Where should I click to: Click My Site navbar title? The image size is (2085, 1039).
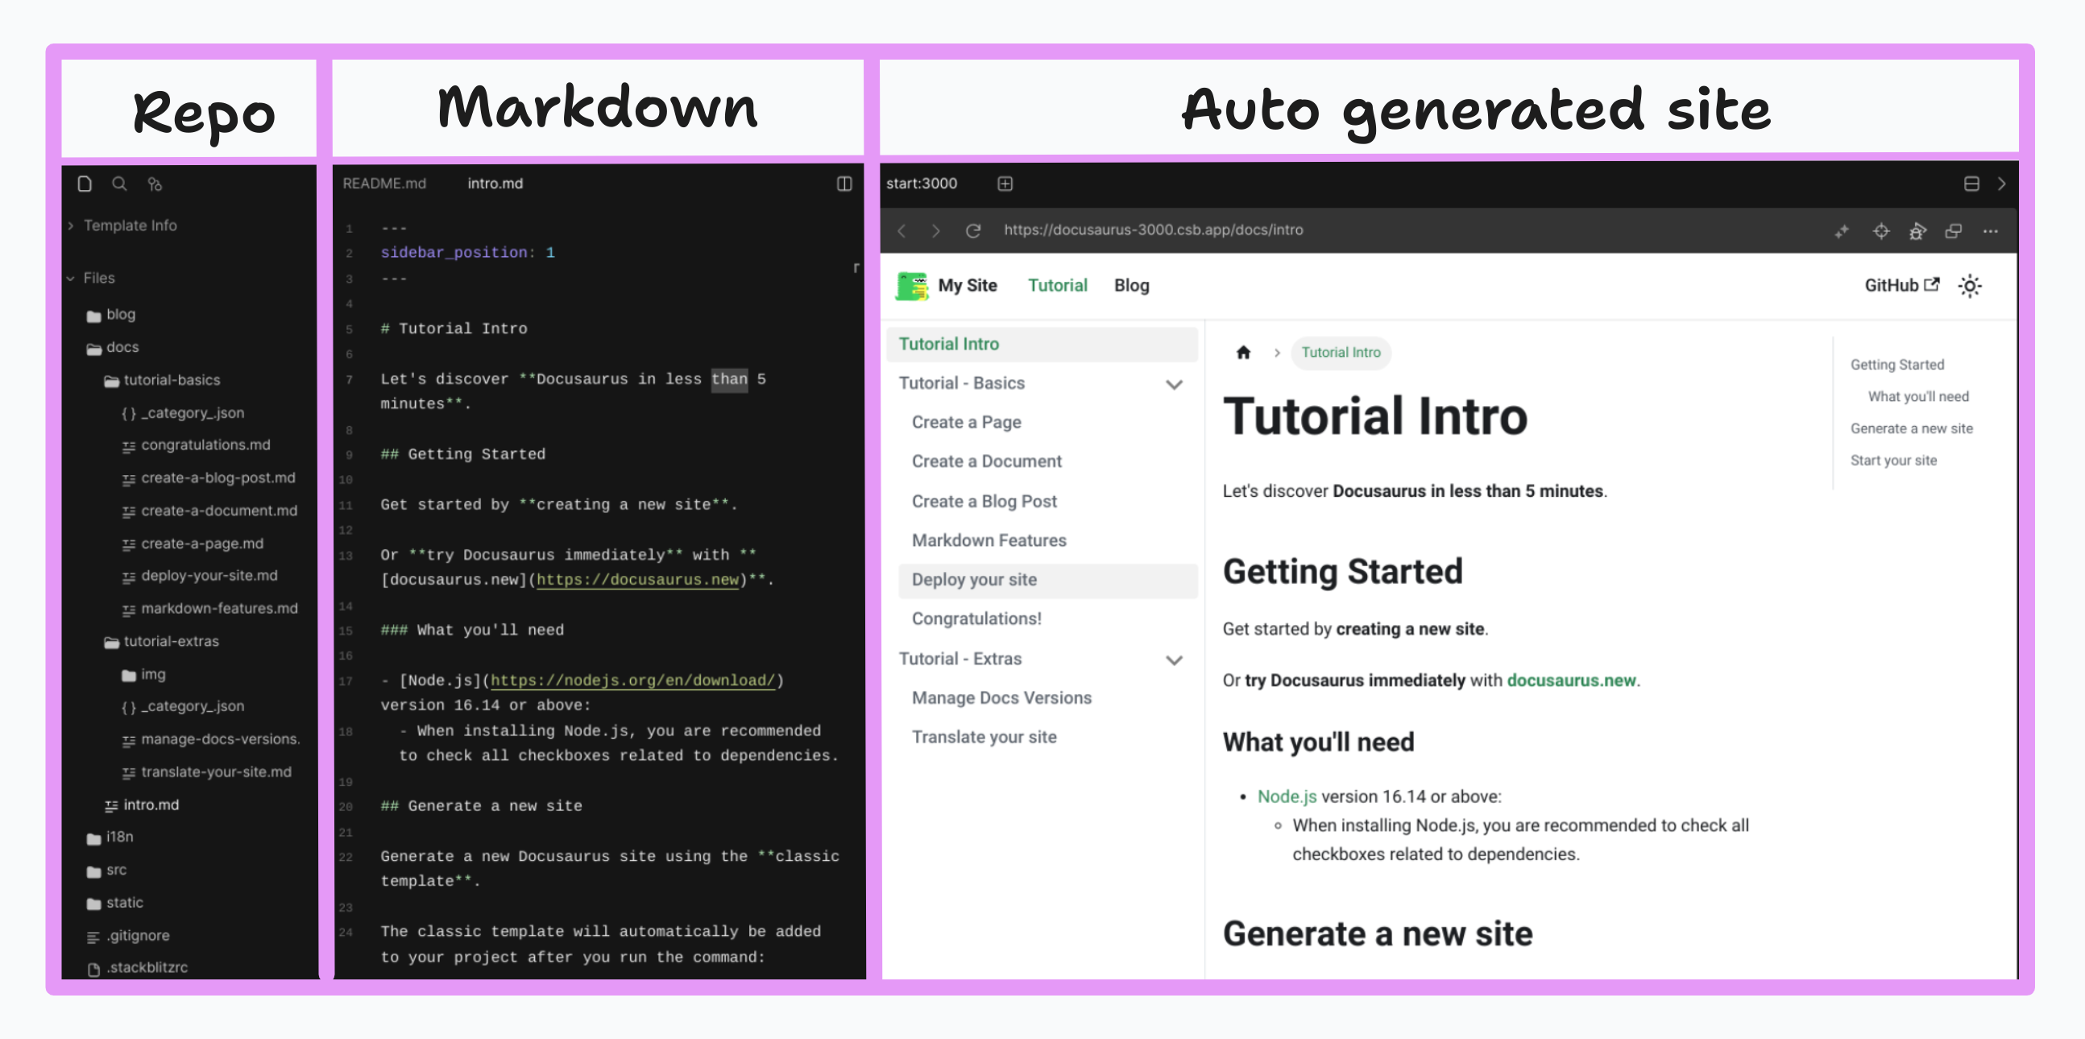click(x=968, y=286)
